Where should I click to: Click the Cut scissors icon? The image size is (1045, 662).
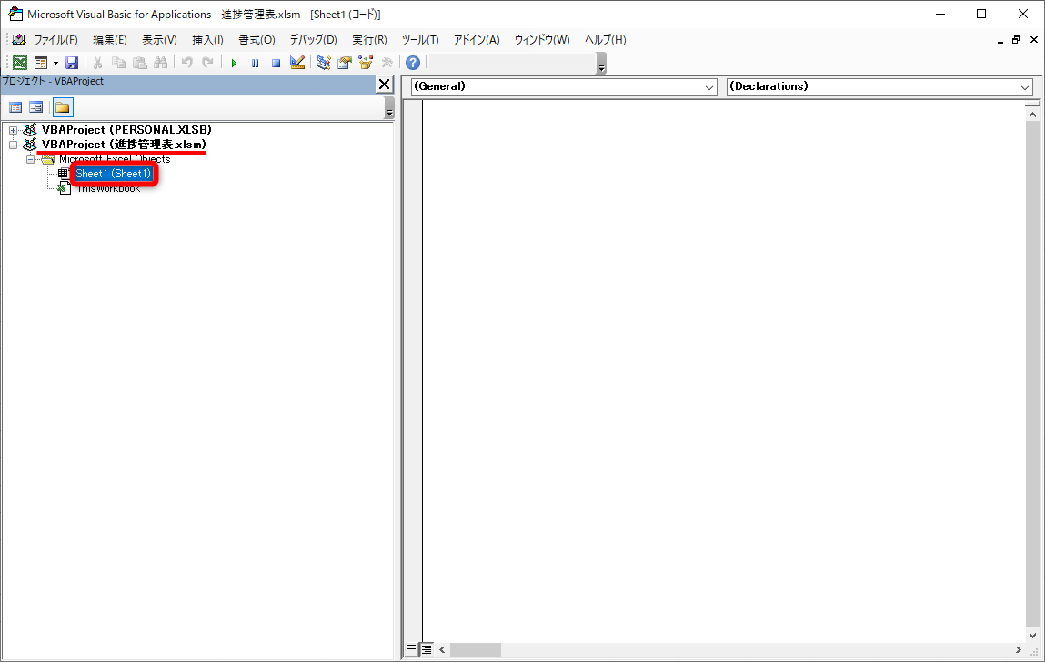[97, 63]
